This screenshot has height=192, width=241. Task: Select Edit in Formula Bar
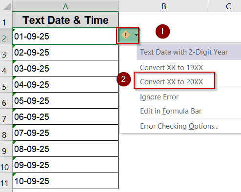tap(171, 111)
